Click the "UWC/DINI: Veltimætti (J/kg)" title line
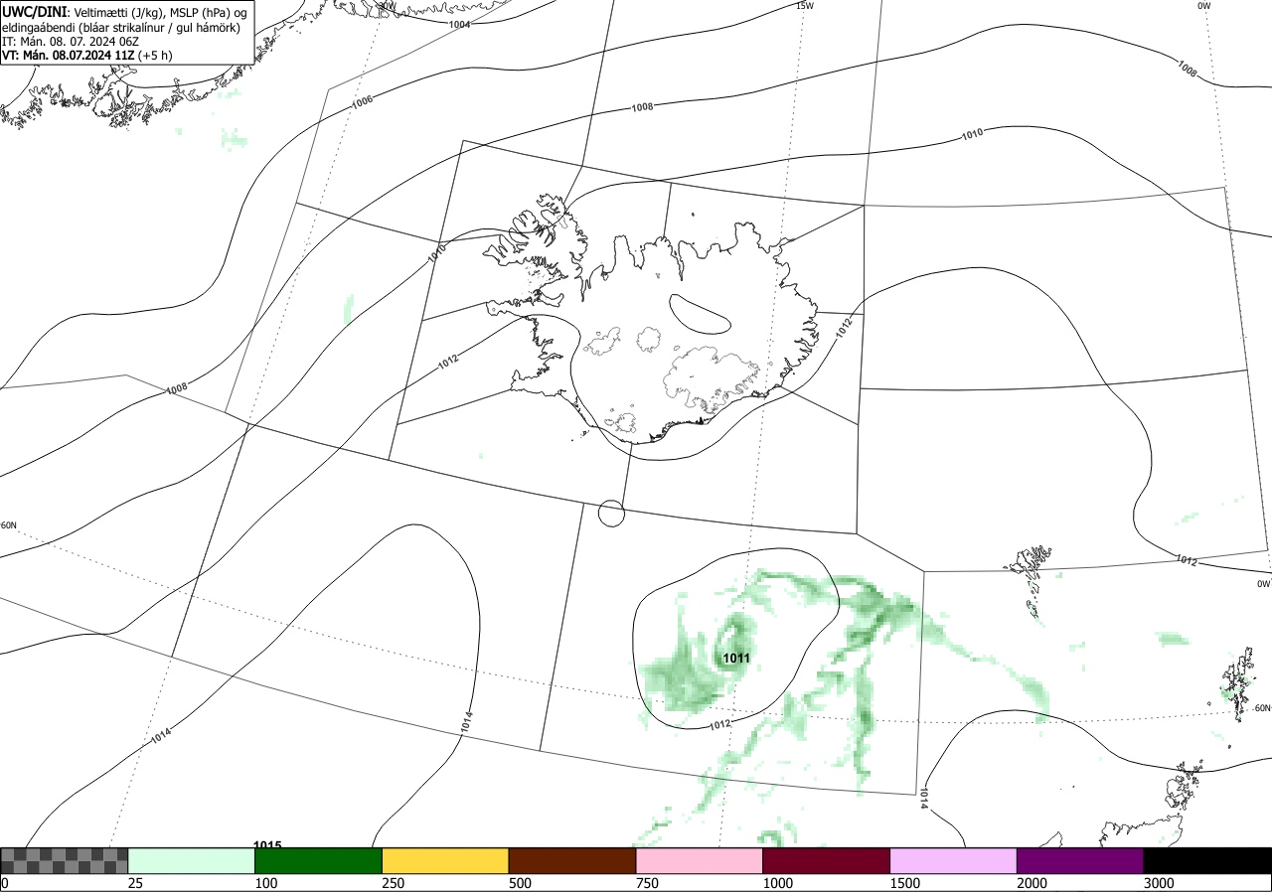Viewport: 1272px width, 892px height. pos(124,11)
